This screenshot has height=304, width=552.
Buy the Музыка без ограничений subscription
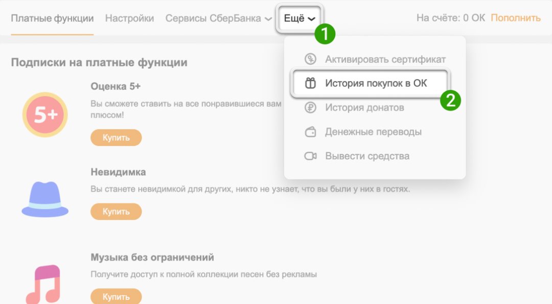click(x=116, y=297)
